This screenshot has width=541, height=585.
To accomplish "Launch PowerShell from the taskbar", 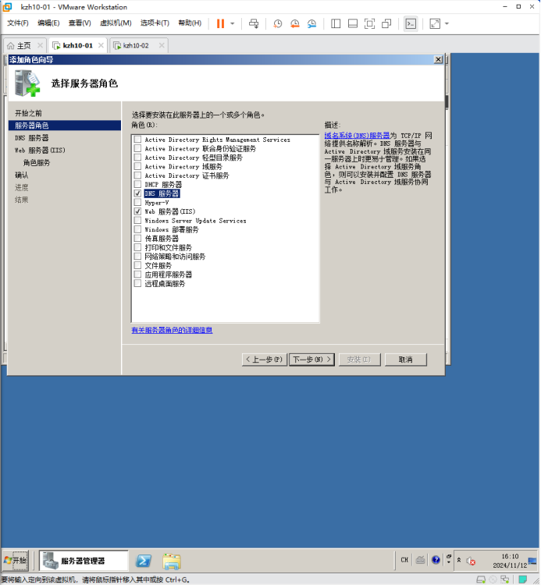I will 144,561.
